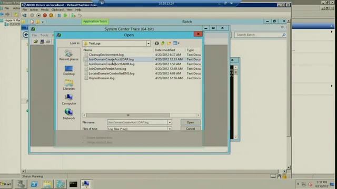Pause the virtual machine

tap(59, 15)
